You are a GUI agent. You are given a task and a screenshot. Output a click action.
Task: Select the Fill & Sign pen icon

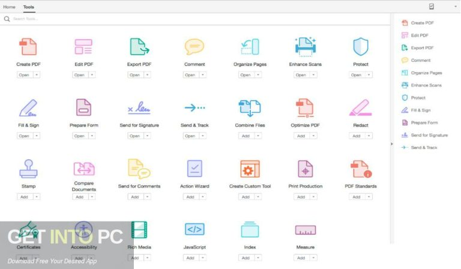pos(28,108)
